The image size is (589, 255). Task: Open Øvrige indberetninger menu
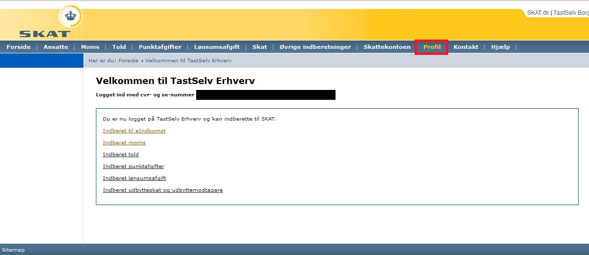315,47
